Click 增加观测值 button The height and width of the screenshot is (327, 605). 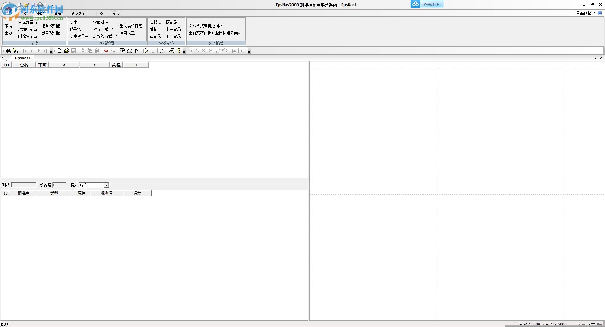tap(51, 26)
